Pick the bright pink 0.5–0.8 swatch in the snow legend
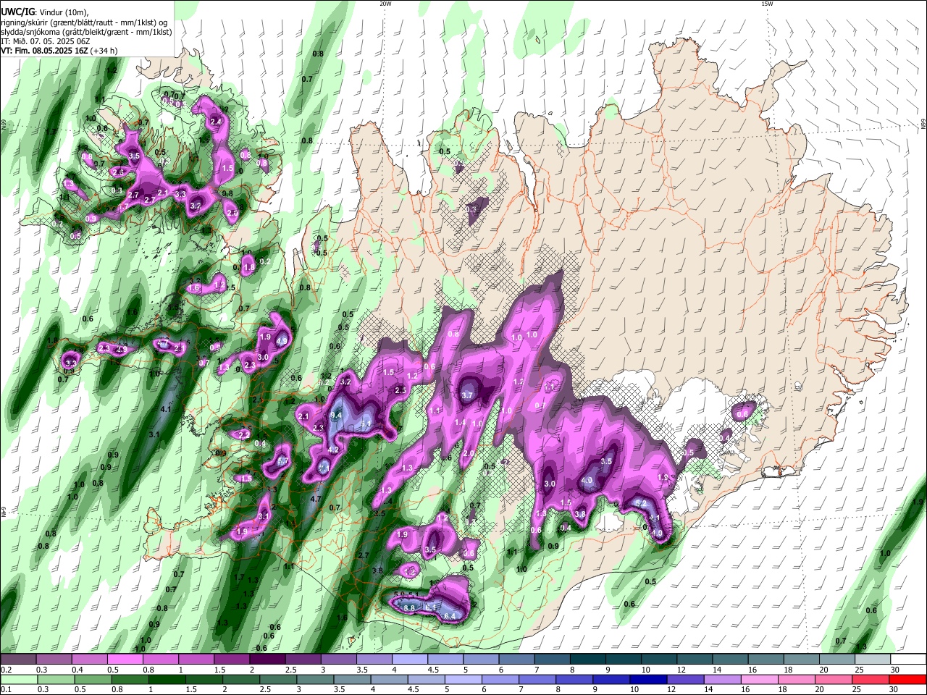Image resolution: width=927 pixels, height=695 pixels. [x=125, y=659]
